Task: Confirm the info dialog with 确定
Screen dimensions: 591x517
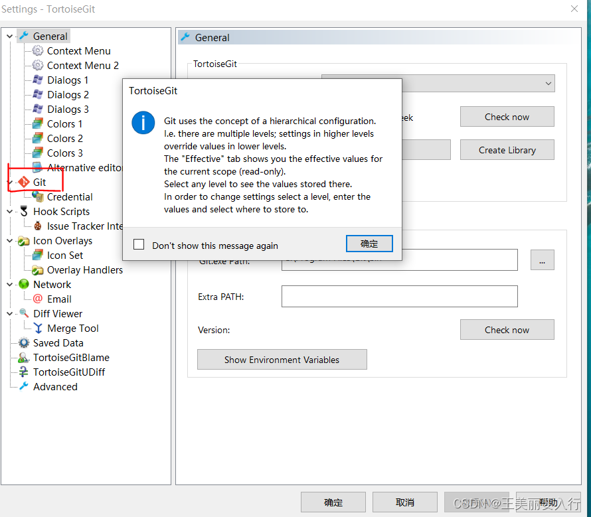Action: coord(369,244)
